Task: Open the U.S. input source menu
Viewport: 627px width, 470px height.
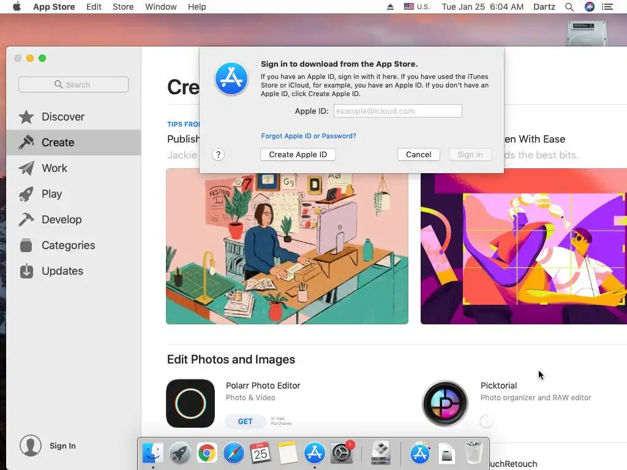Action: (417, 7)
